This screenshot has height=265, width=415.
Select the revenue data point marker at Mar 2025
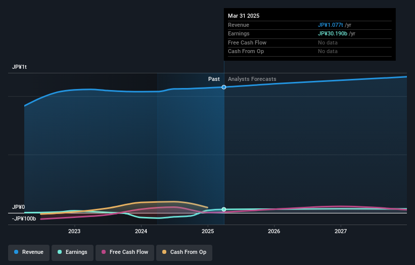224,87
